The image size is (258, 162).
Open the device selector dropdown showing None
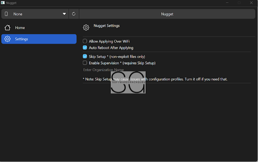click(x=35, y=14)
